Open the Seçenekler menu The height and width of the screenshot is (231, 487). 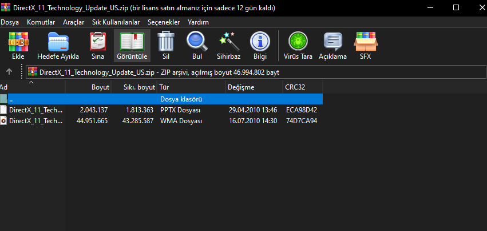pos(164,22)
